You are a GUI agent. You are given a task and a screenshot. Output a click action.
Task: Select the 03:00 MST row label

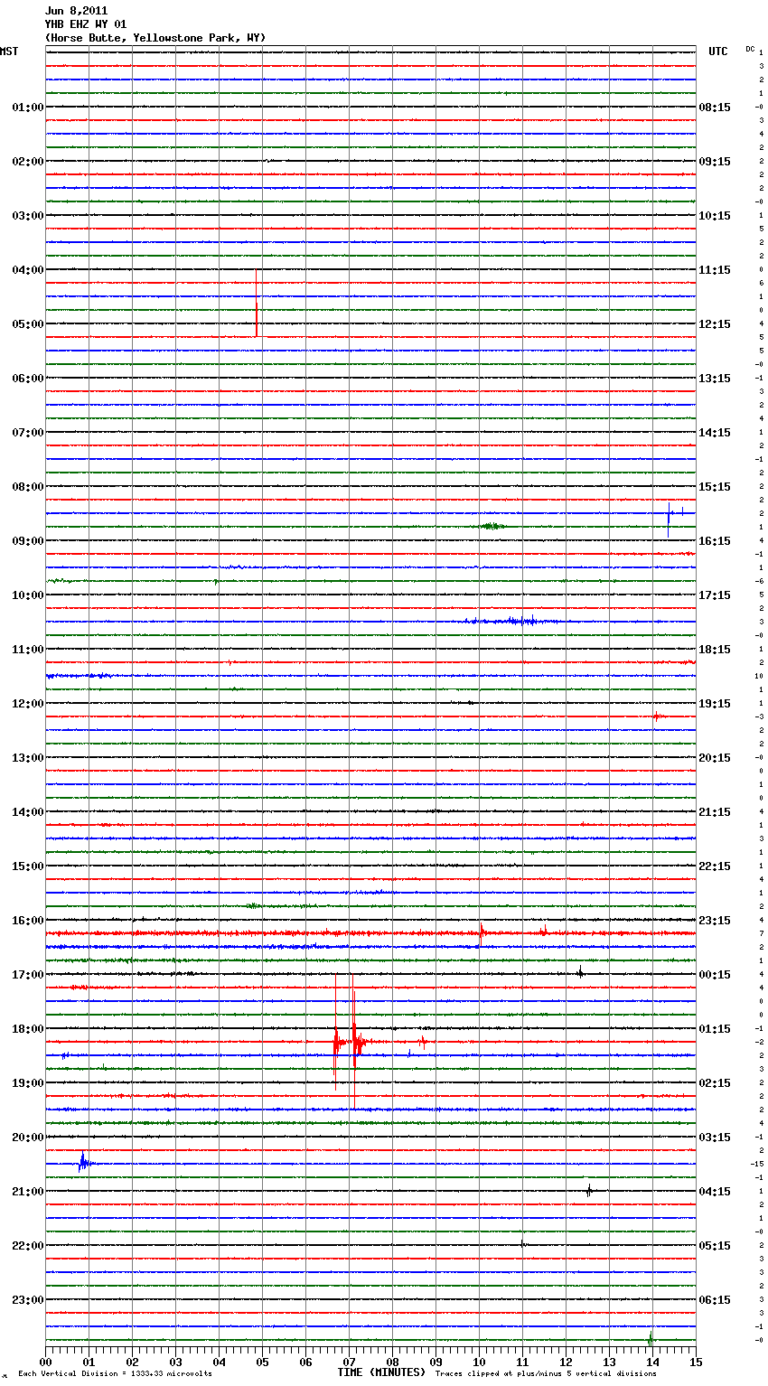point(28,216)
